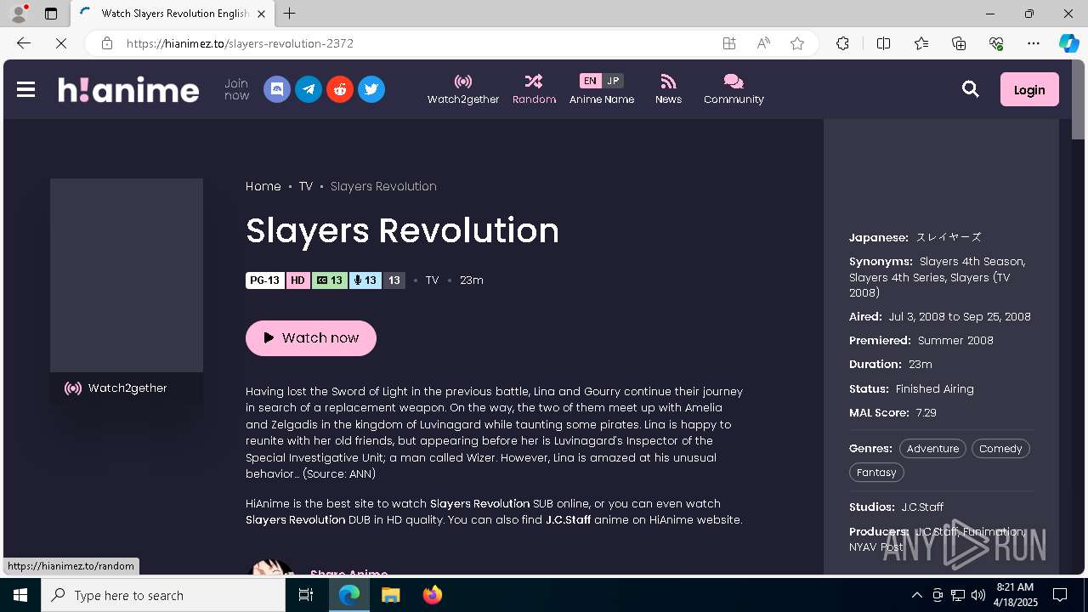Go to TV breadcrumb

(x=306, y=186)
